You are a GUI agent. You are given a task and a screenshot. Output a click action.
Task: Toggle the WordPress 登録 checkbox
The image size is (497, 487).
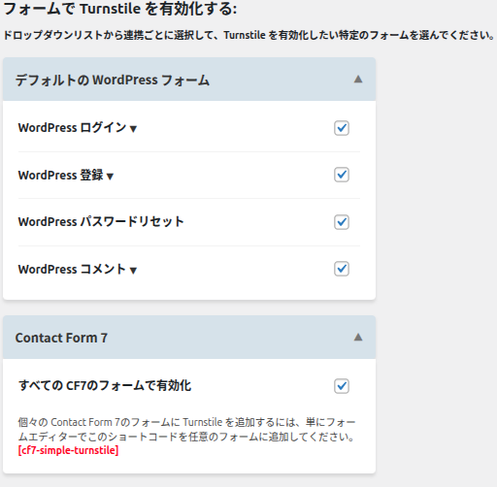point(342,175)
